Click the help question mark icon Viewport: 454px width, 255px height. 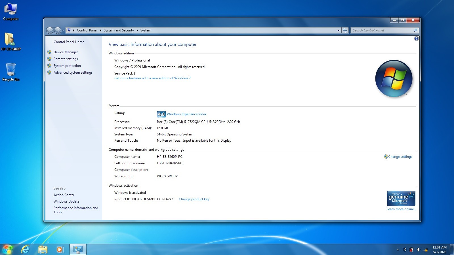pyautogui.click(x=416, y=39)
